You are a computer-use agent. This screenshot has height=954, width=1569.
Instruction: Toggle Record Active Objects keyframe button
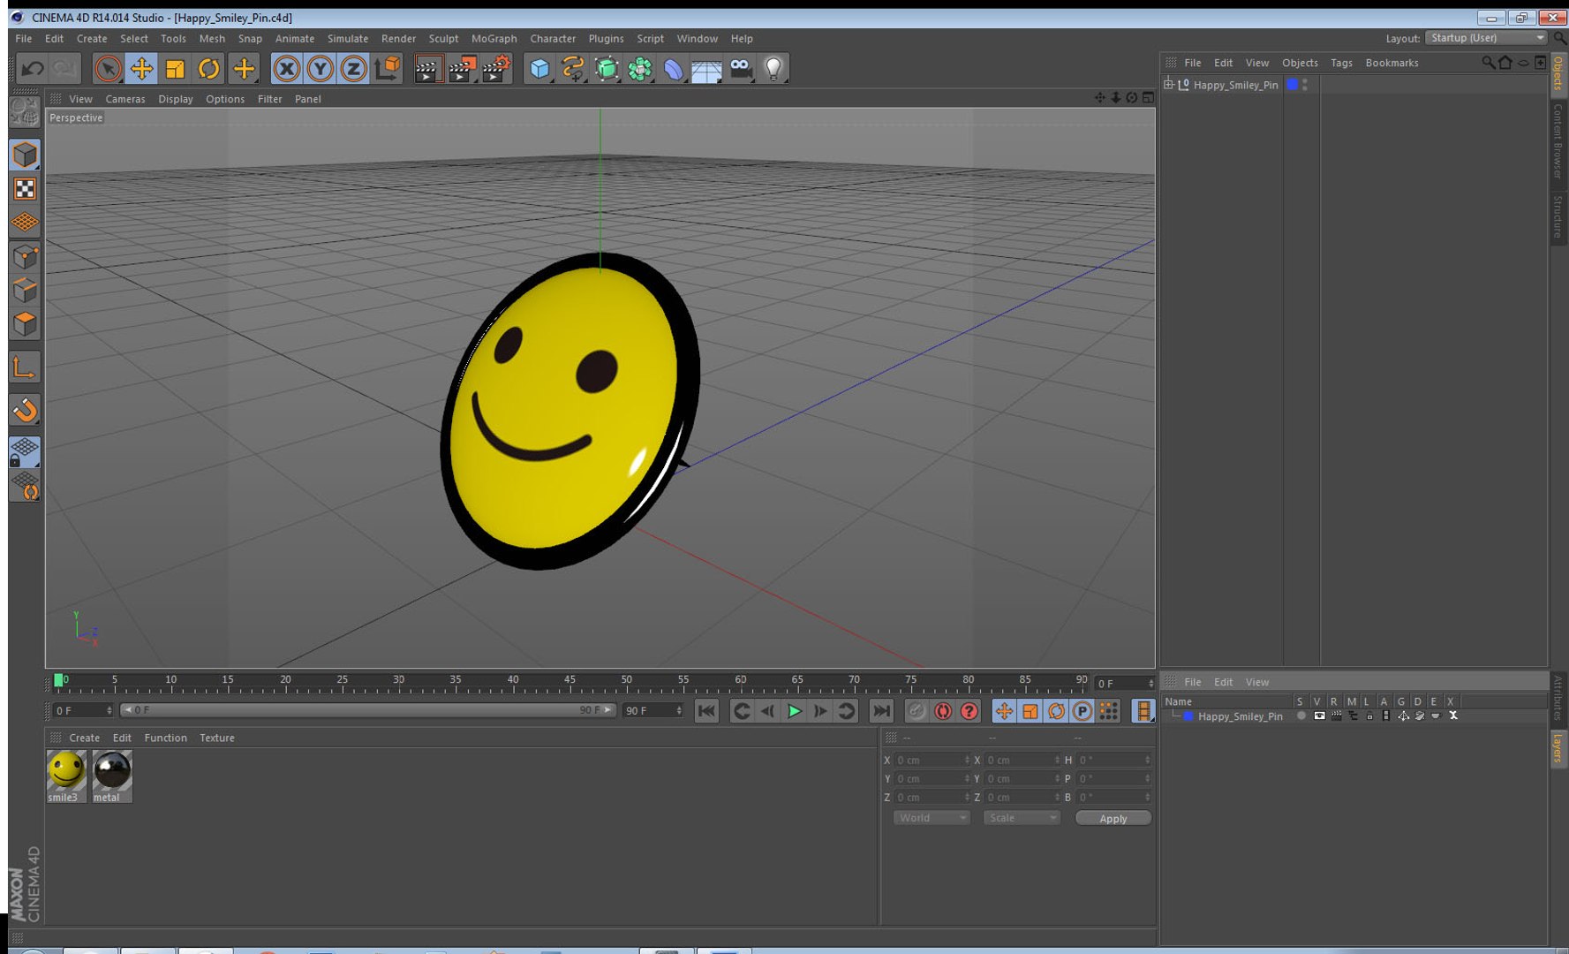pos(917,711)
